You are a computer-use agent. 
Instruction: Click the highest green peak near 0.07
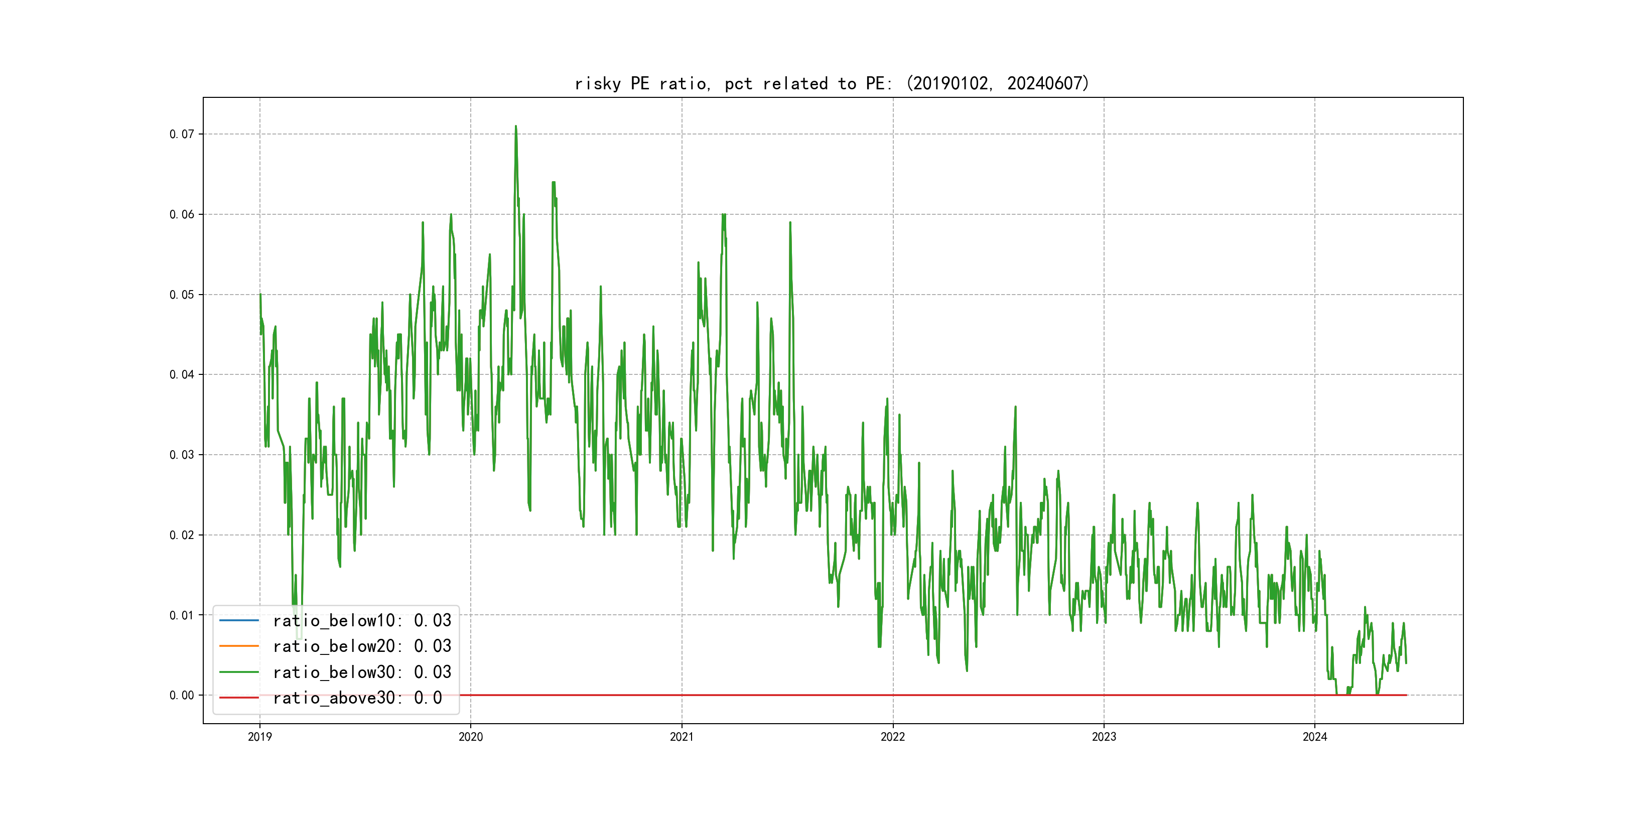coord(516,127)
